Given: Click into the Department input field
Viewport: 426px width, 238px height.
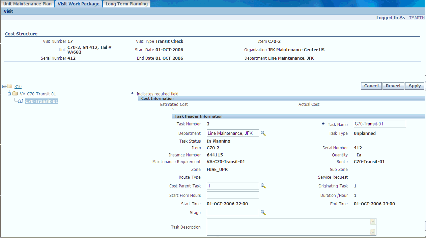Looking at the screenshot, I should click(233, 133).
